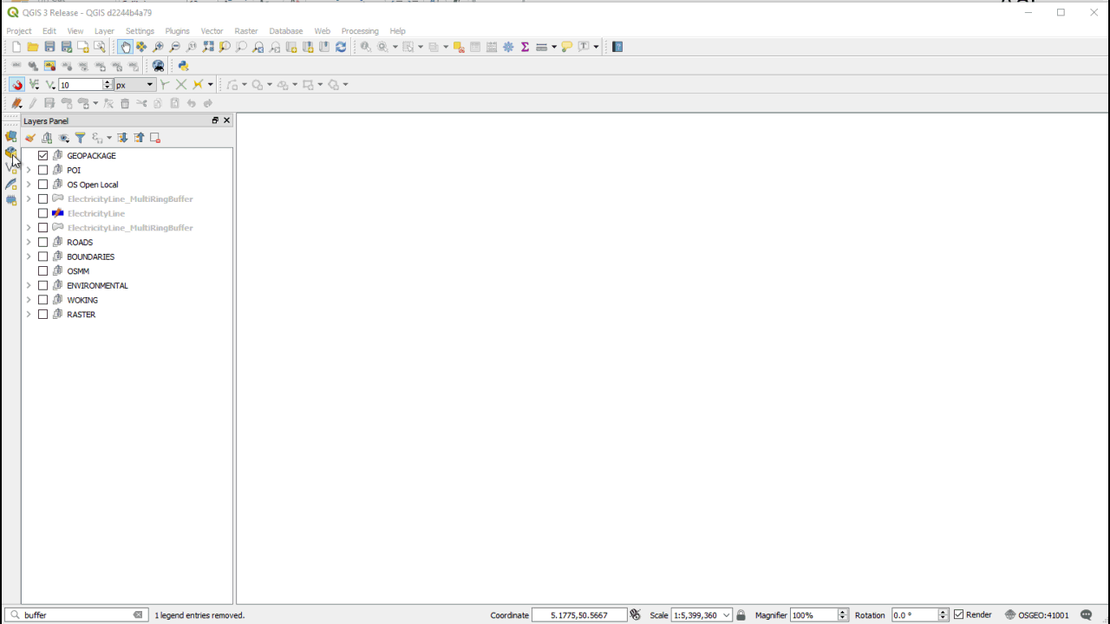The width and height of the screenshot is (1110, 624).
Task: Open statistical summary sigma icon
Action: pyautogui.click(x=525, y=47)
